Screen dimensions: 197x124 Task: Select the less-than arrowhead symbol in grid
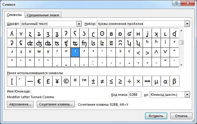(138, 53)
